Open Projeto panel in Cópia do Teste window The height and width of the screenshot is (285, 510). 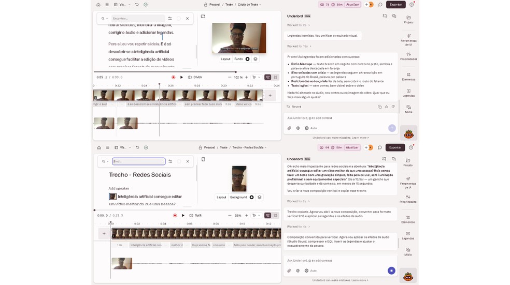(x=408, y=20)
